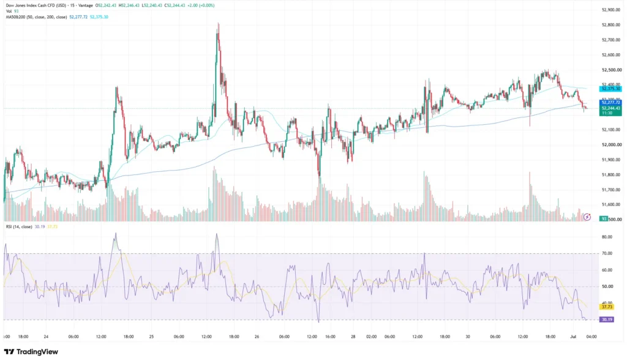
Task: Click the 24 date on time axis
Action: pos(46,337)
